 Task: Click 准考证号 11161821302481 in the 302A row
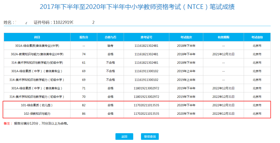pos(146,54)
